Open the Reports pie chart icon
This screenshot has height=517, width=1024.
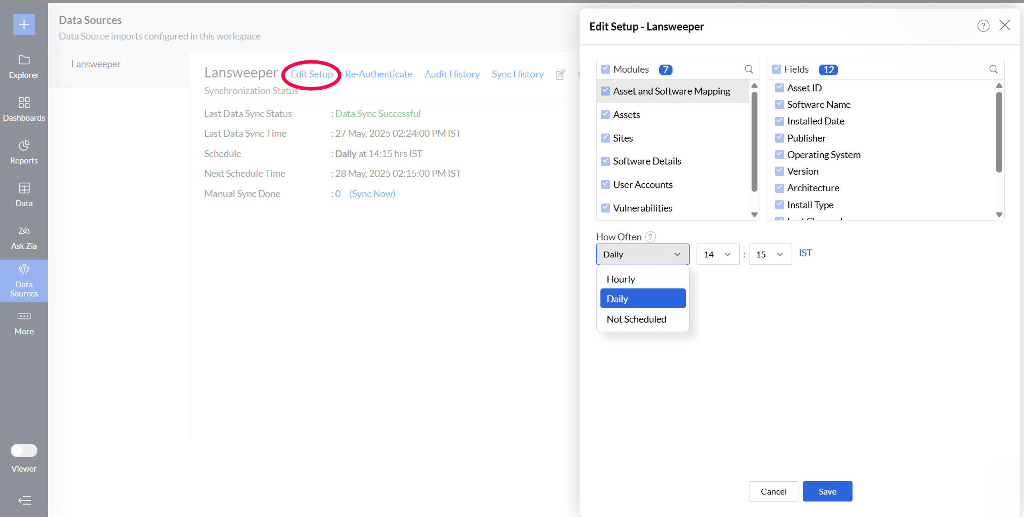pyautogui.click(x=24, y=145)
